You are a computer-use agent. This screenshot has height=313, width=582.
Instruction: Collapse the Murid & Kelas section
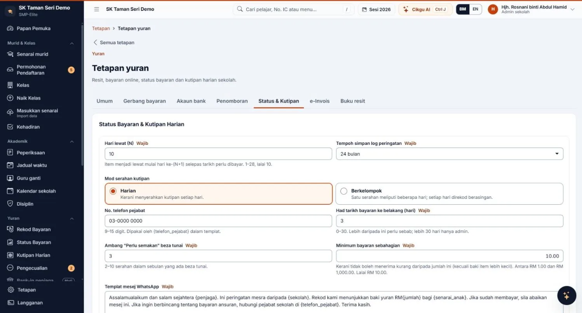pos(72,43)
